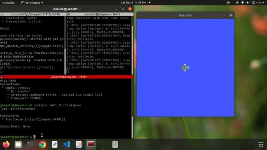Viewport: 267px width, 150px height.
Task: Select the red Terminator dock icon
Action: click(91, 145)
